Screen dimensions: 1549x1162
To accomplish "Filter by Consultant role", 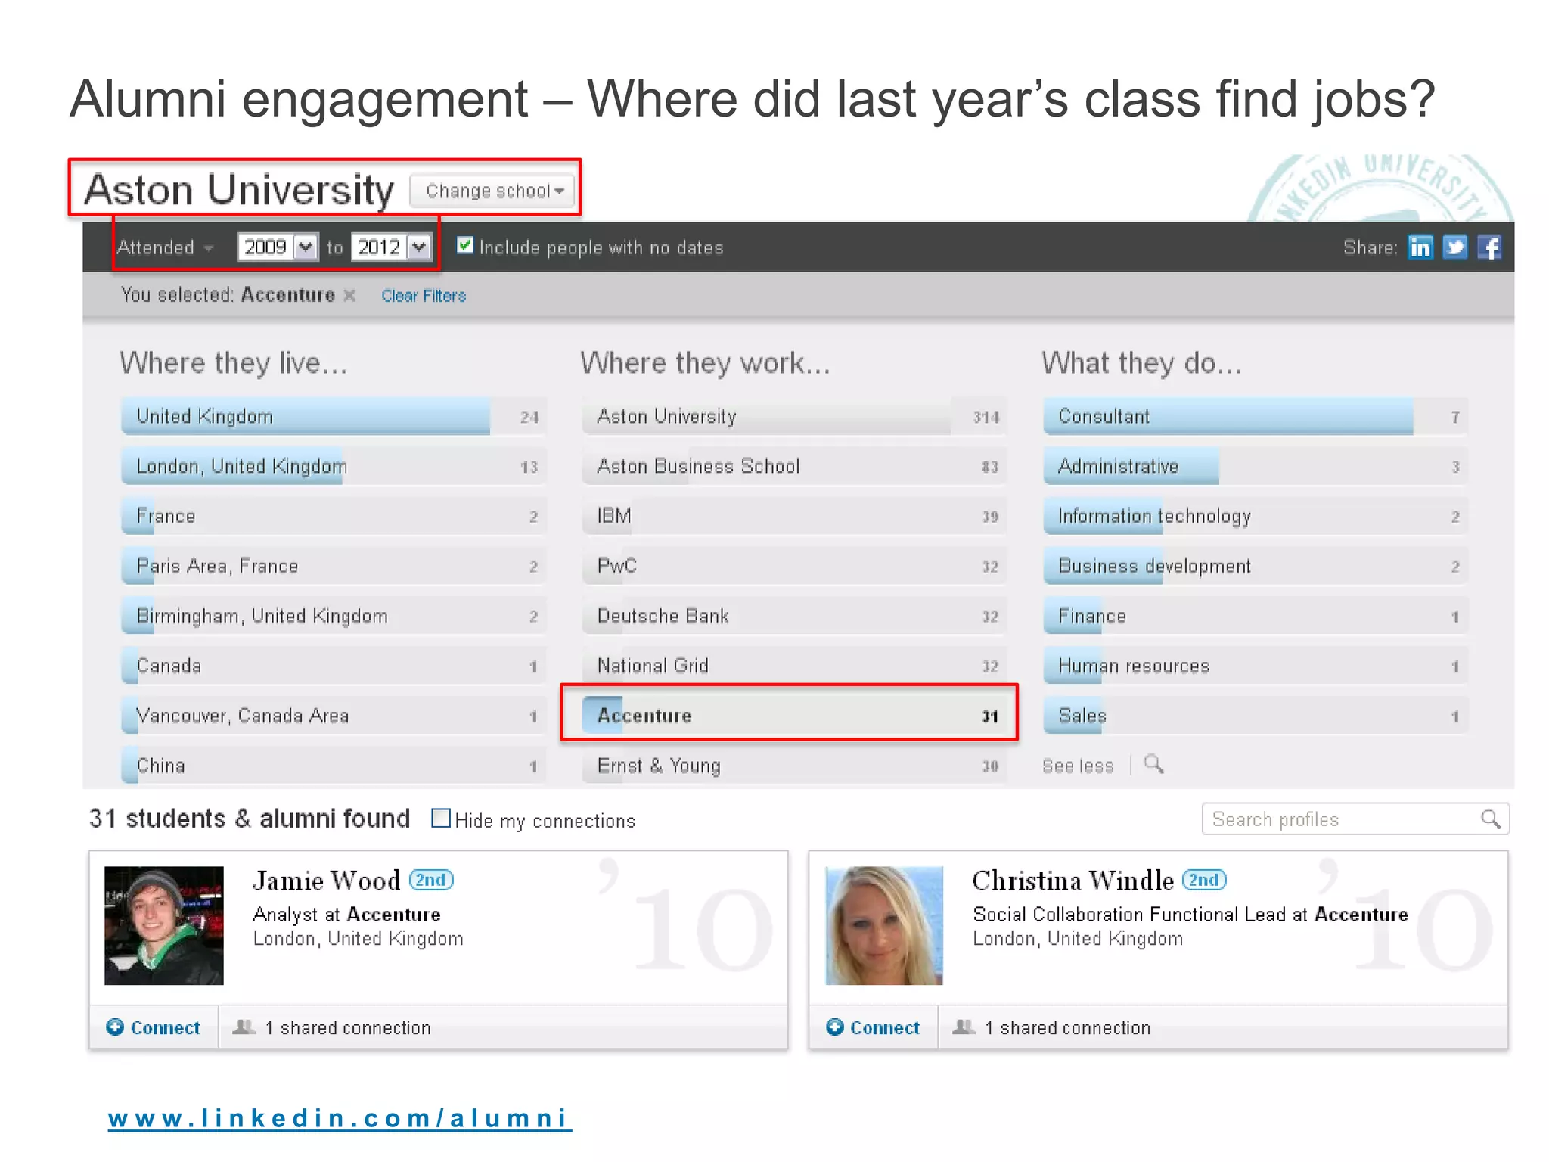I will 1256,416.
